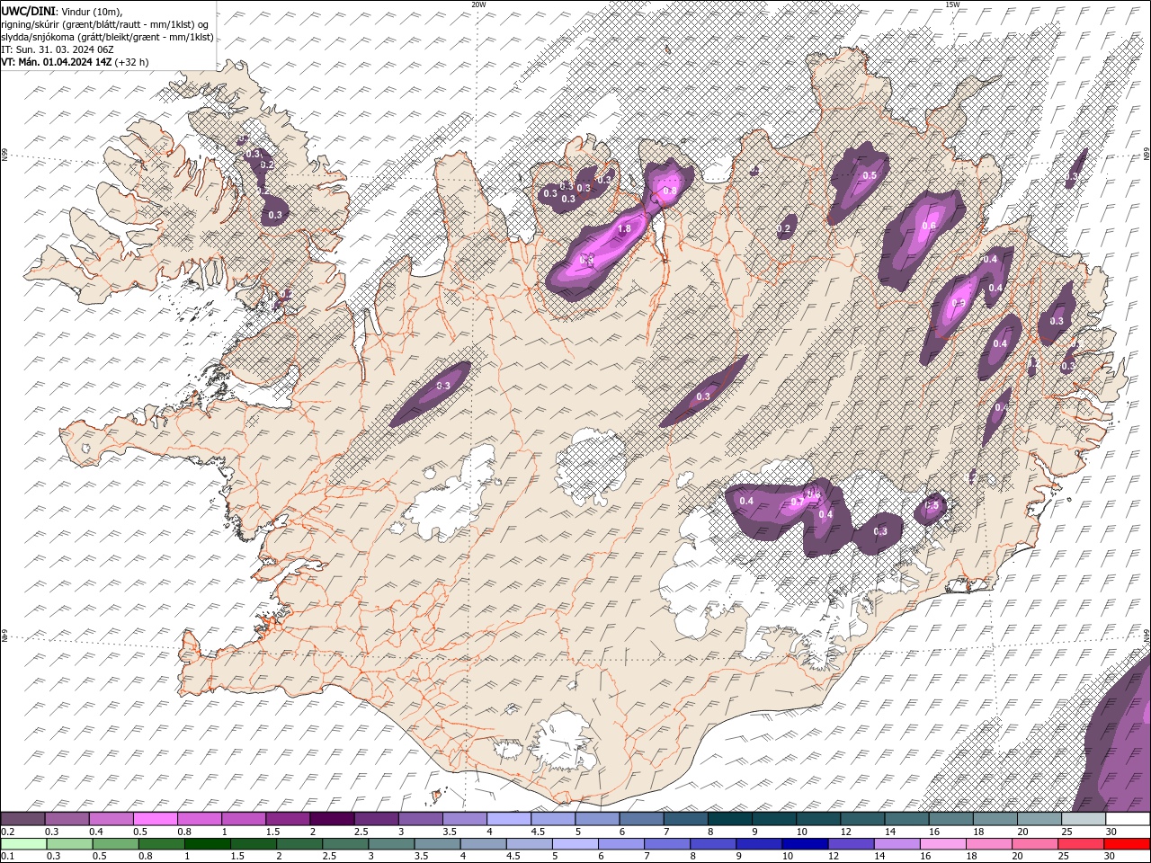Click the 'slydda/snjókoma' legend description line

[107, 37]
